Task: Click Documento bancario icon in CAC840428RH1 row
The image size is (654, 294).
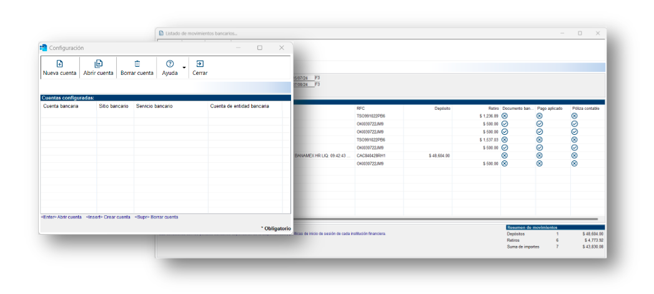Action: pyautogui.click(x=505, y=155)
